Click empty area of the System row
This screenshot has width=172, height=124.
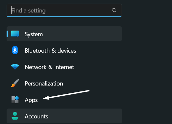[x=82, y=34]
